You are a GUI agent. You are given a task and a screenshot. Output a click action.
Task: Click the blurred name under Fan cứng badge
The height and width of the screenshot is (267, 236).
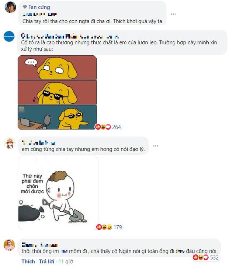click(x=39, y=14)
